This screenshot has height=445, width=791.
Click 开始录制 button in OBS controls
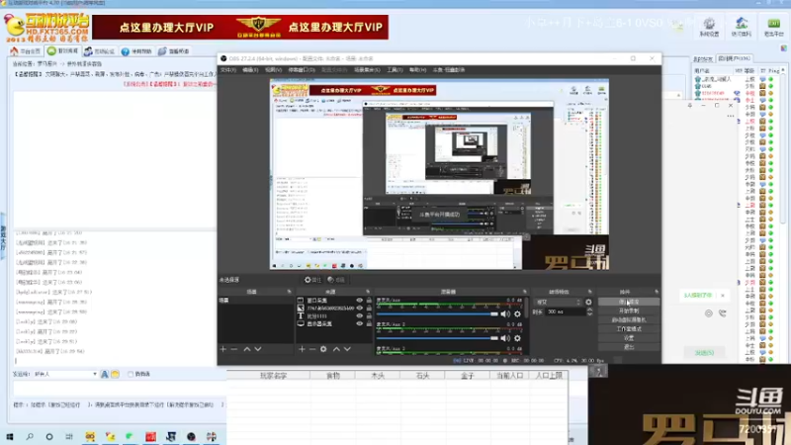[629, 311]
